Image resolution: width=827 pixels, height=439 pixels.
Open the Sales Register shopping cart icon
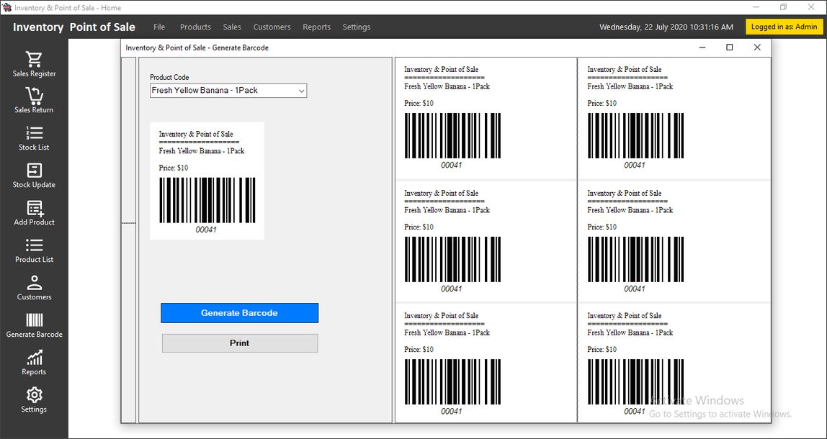point(34,59)
